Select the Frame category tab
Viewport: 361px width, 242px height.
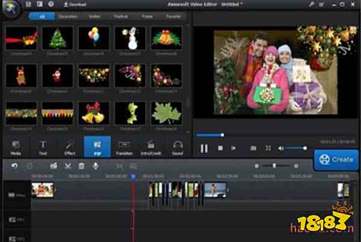(x=147, y=17)
